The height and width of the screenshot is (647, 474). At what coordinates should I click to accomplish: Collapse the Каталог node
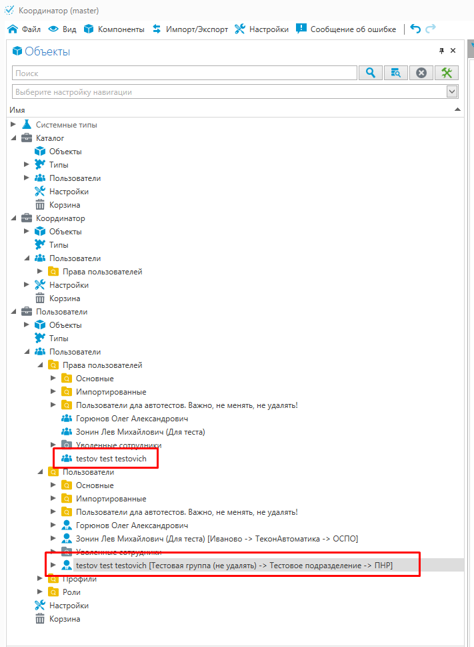(13, 138)
